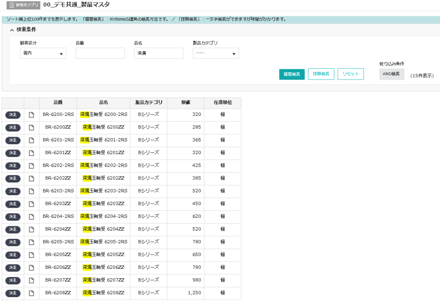Click the AND検索 filter button
Viewport: 440px width, 307px height.
391,74
